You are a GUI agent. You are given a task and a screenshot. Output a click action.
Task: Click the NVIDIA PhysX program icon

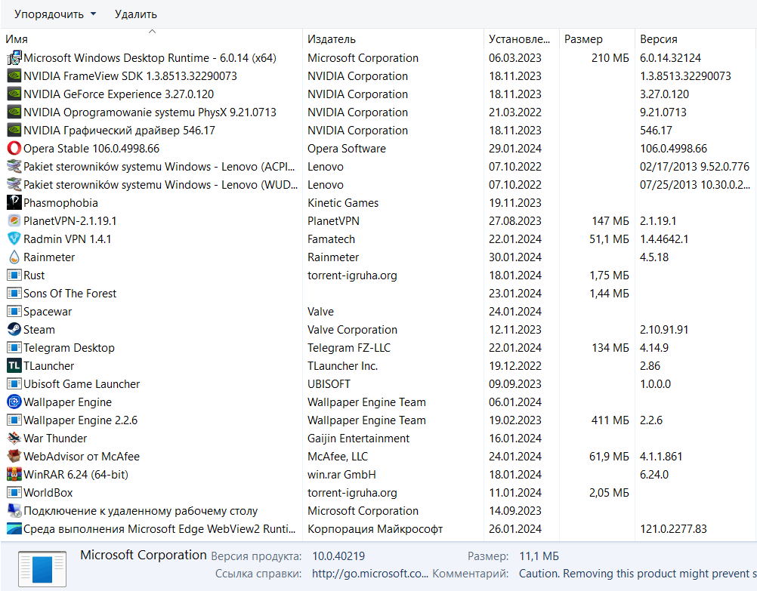pyautogui.click(x=14, y=112)
